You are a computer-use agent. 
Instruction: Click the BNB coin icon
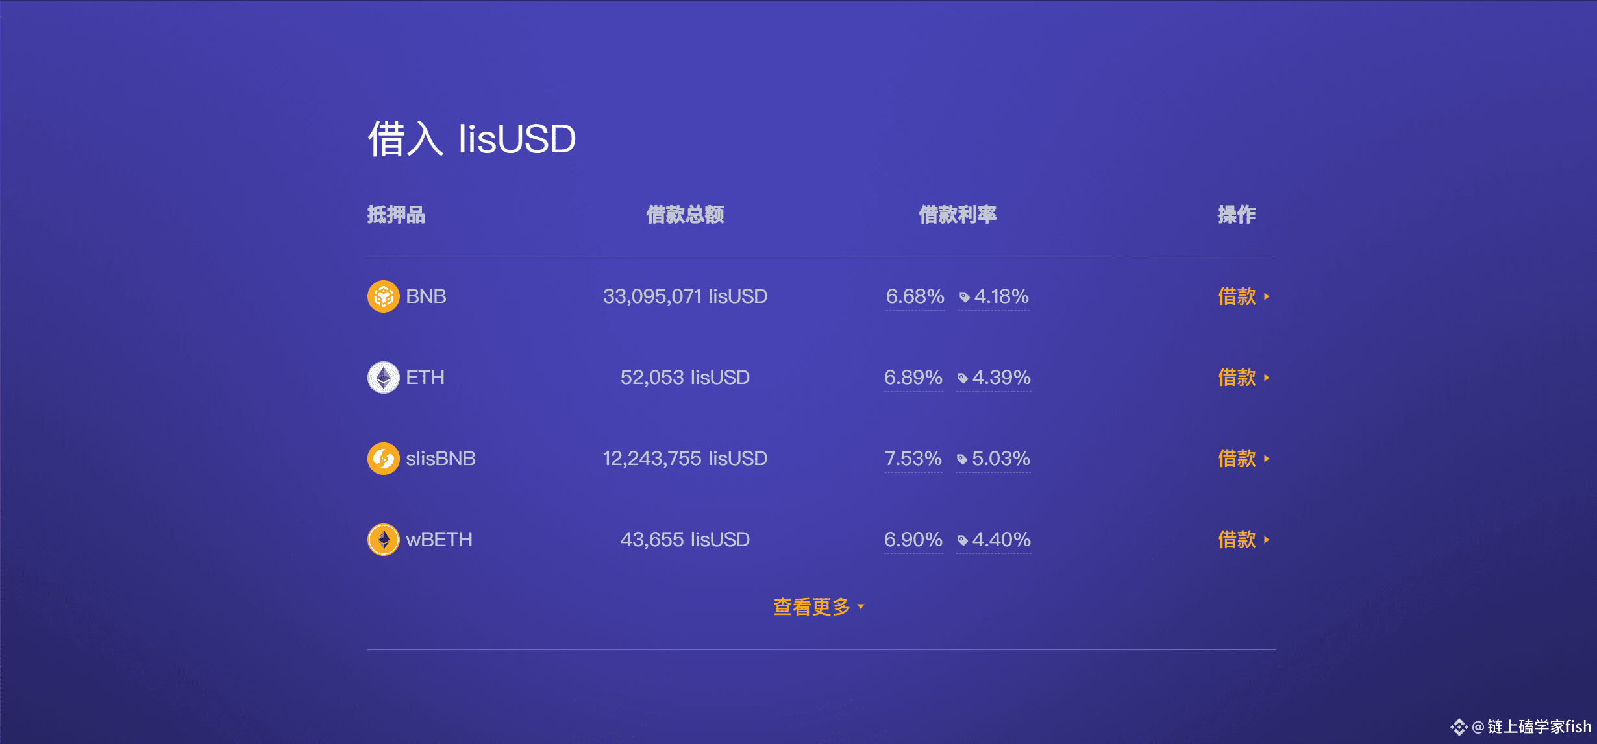click(x=384, y=296)
